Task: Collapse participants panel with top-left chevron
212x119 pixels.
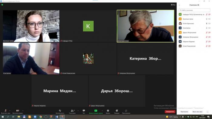Action: (179, 5)
